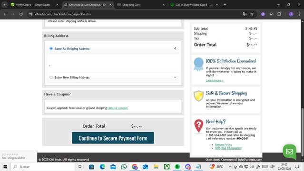Click the Sub-total amount $146.45

(251, 28)
